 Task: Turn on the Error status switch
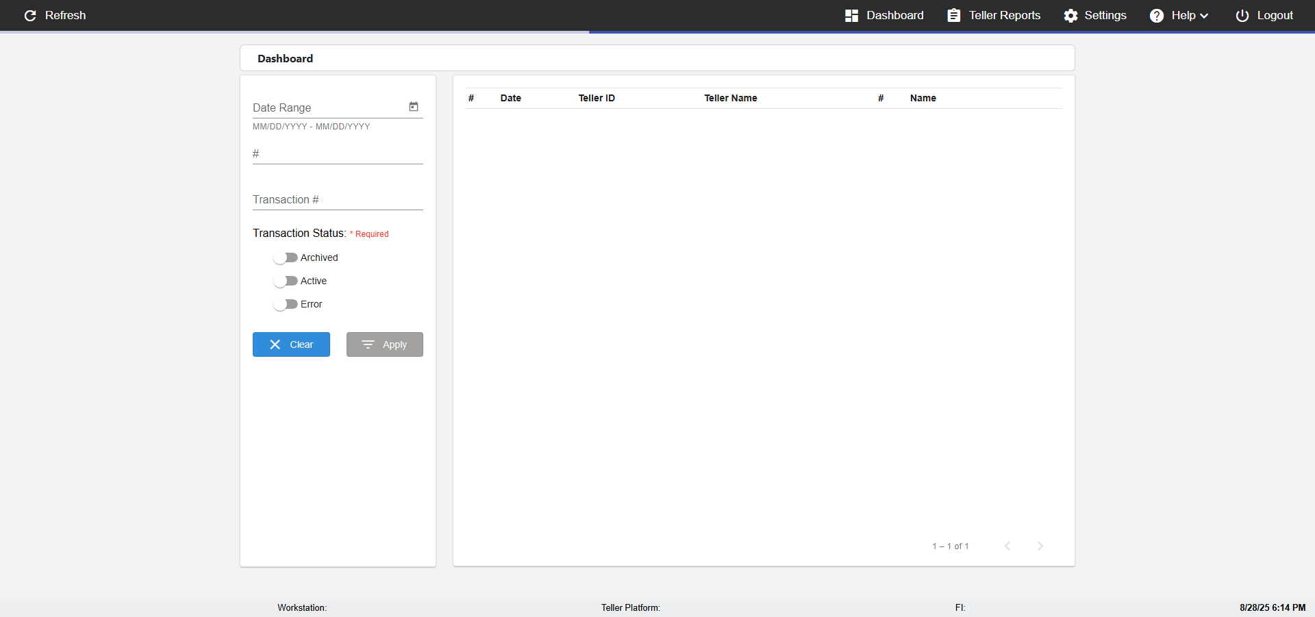tap(285, 304)
